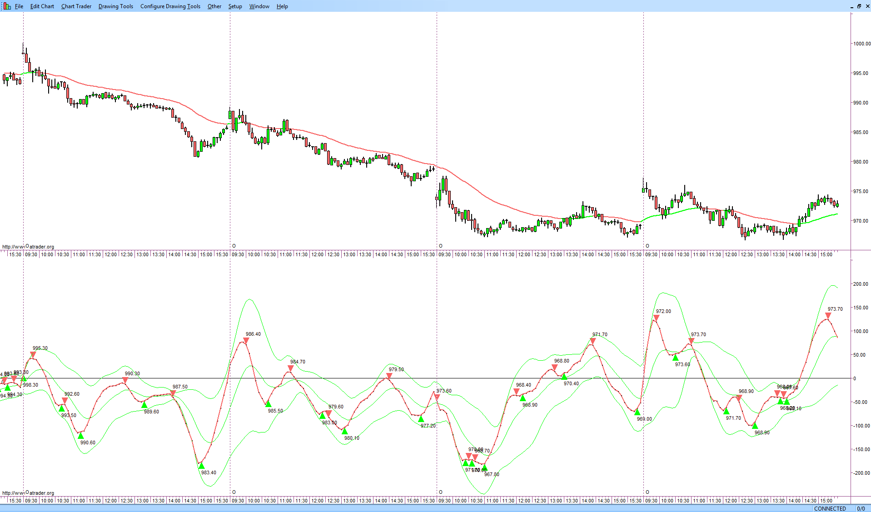Viewport: 871px width, 512px height.
Task: Select the green buy marker labeled 990.60
Action: pos(81,436)
